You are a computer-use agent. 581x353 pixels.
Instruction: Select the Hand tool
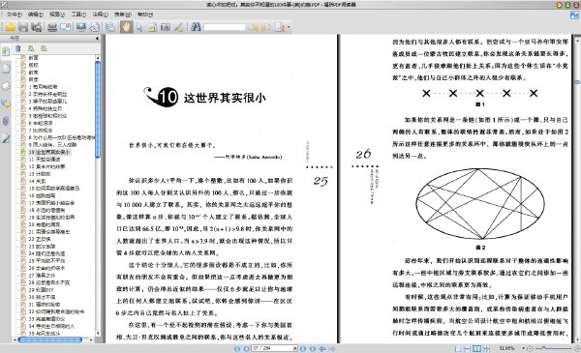click(x=126, y=27)
